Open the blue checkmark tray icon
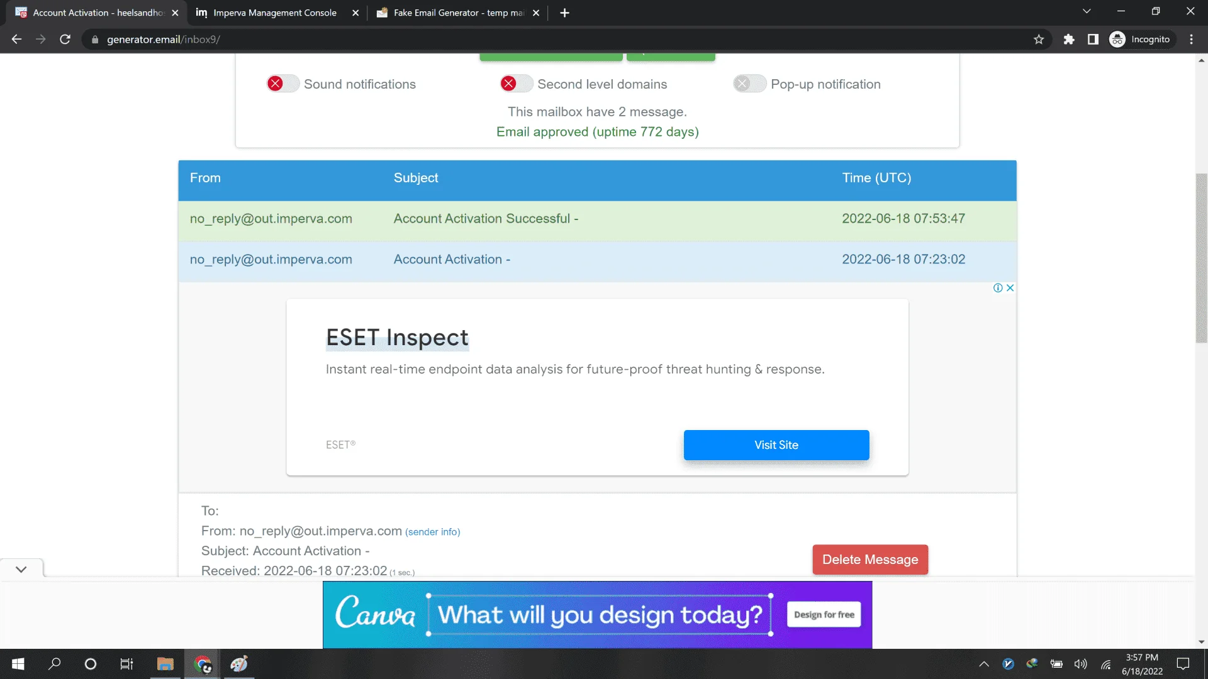Image resolution: width=1208 pixels, height=679 pixels. point(1008,664)
